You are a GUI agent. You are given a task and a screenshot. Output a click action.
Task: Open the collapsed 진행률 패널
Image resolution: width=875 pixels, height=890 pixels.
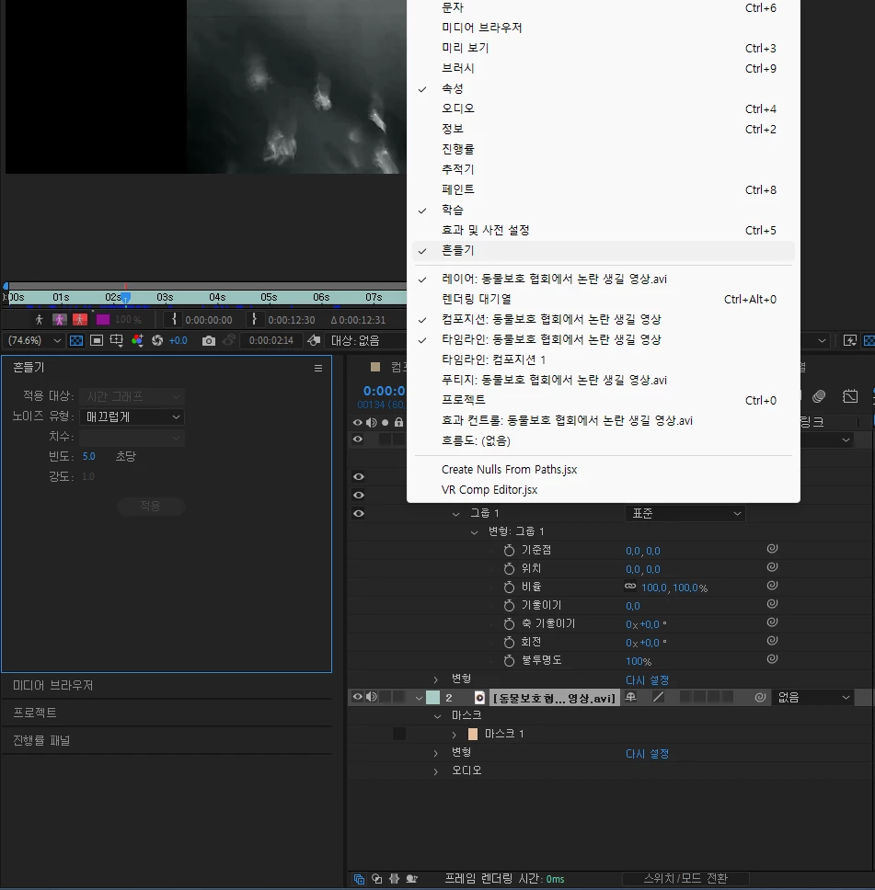(x=41, y=741)
